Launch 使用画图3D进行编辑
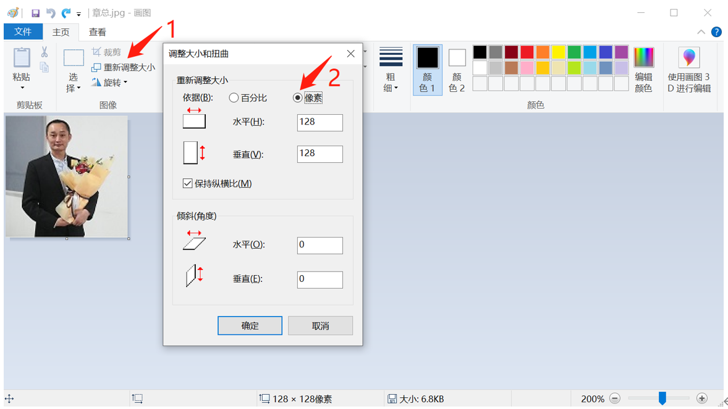The height and width of the screenshot is (409, 728). (688, 68)
